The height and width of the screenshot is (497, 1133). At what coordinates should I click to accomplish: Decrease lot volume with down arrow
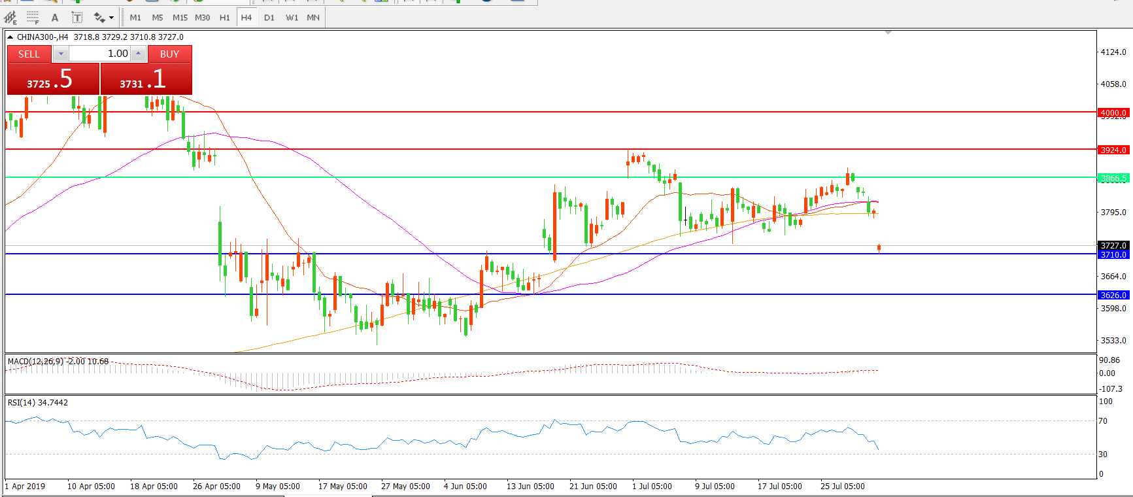point(61,54)
